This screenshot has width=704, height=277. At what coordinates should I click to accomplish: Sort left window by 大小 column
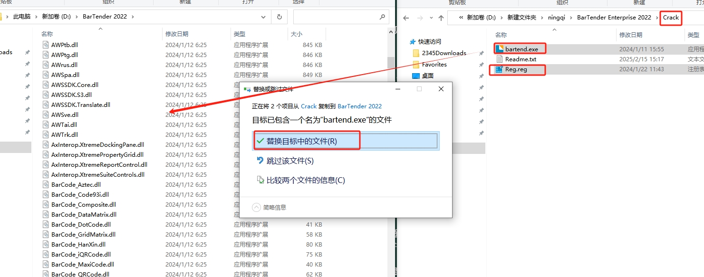coord(296,34)
